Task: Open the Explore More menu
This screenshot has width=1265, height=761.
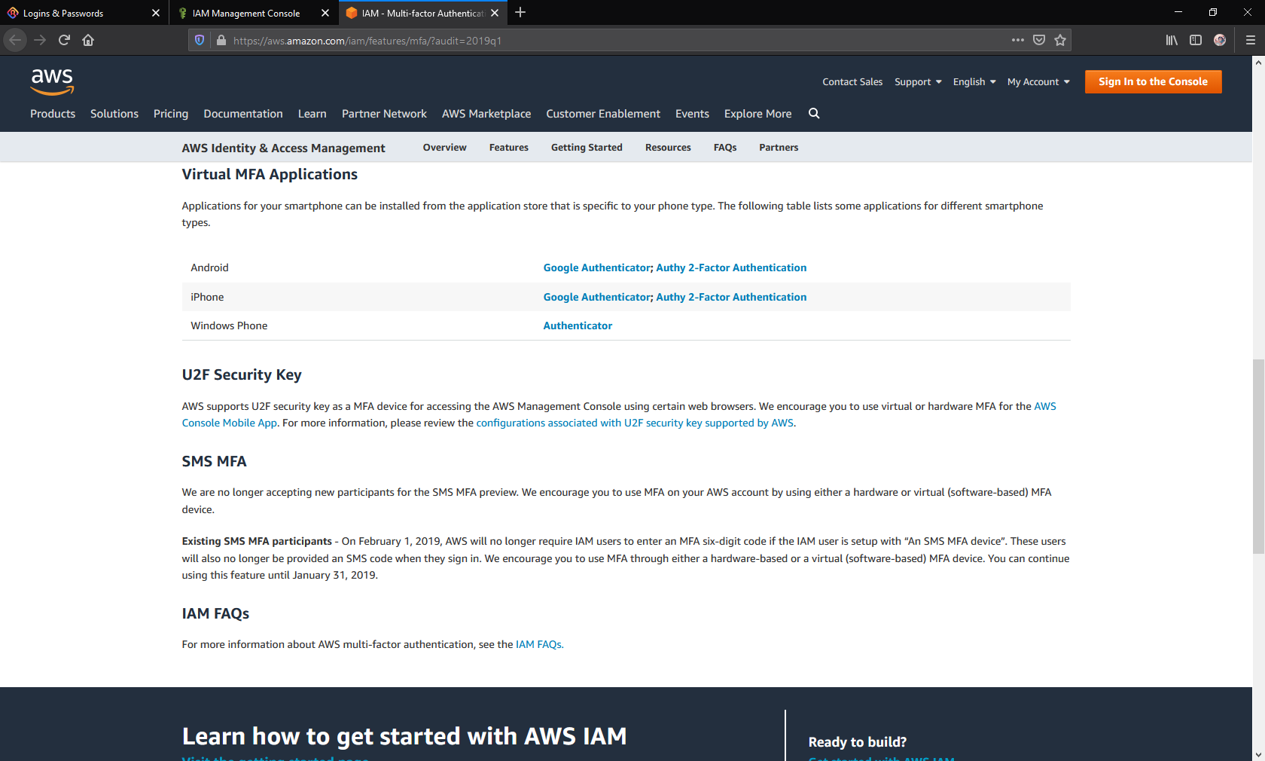Action: (x=757, y=114)
